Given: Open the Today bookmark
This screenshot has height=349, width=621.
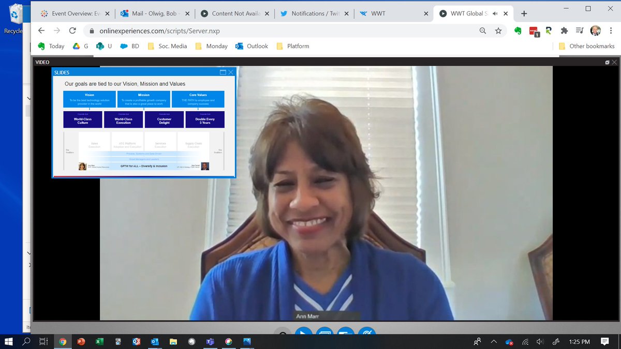Looking at the screenshot, I should coord(51,46).
